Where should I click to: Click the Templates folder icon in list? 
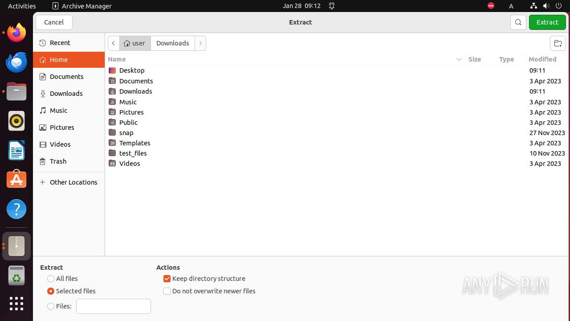112,143
